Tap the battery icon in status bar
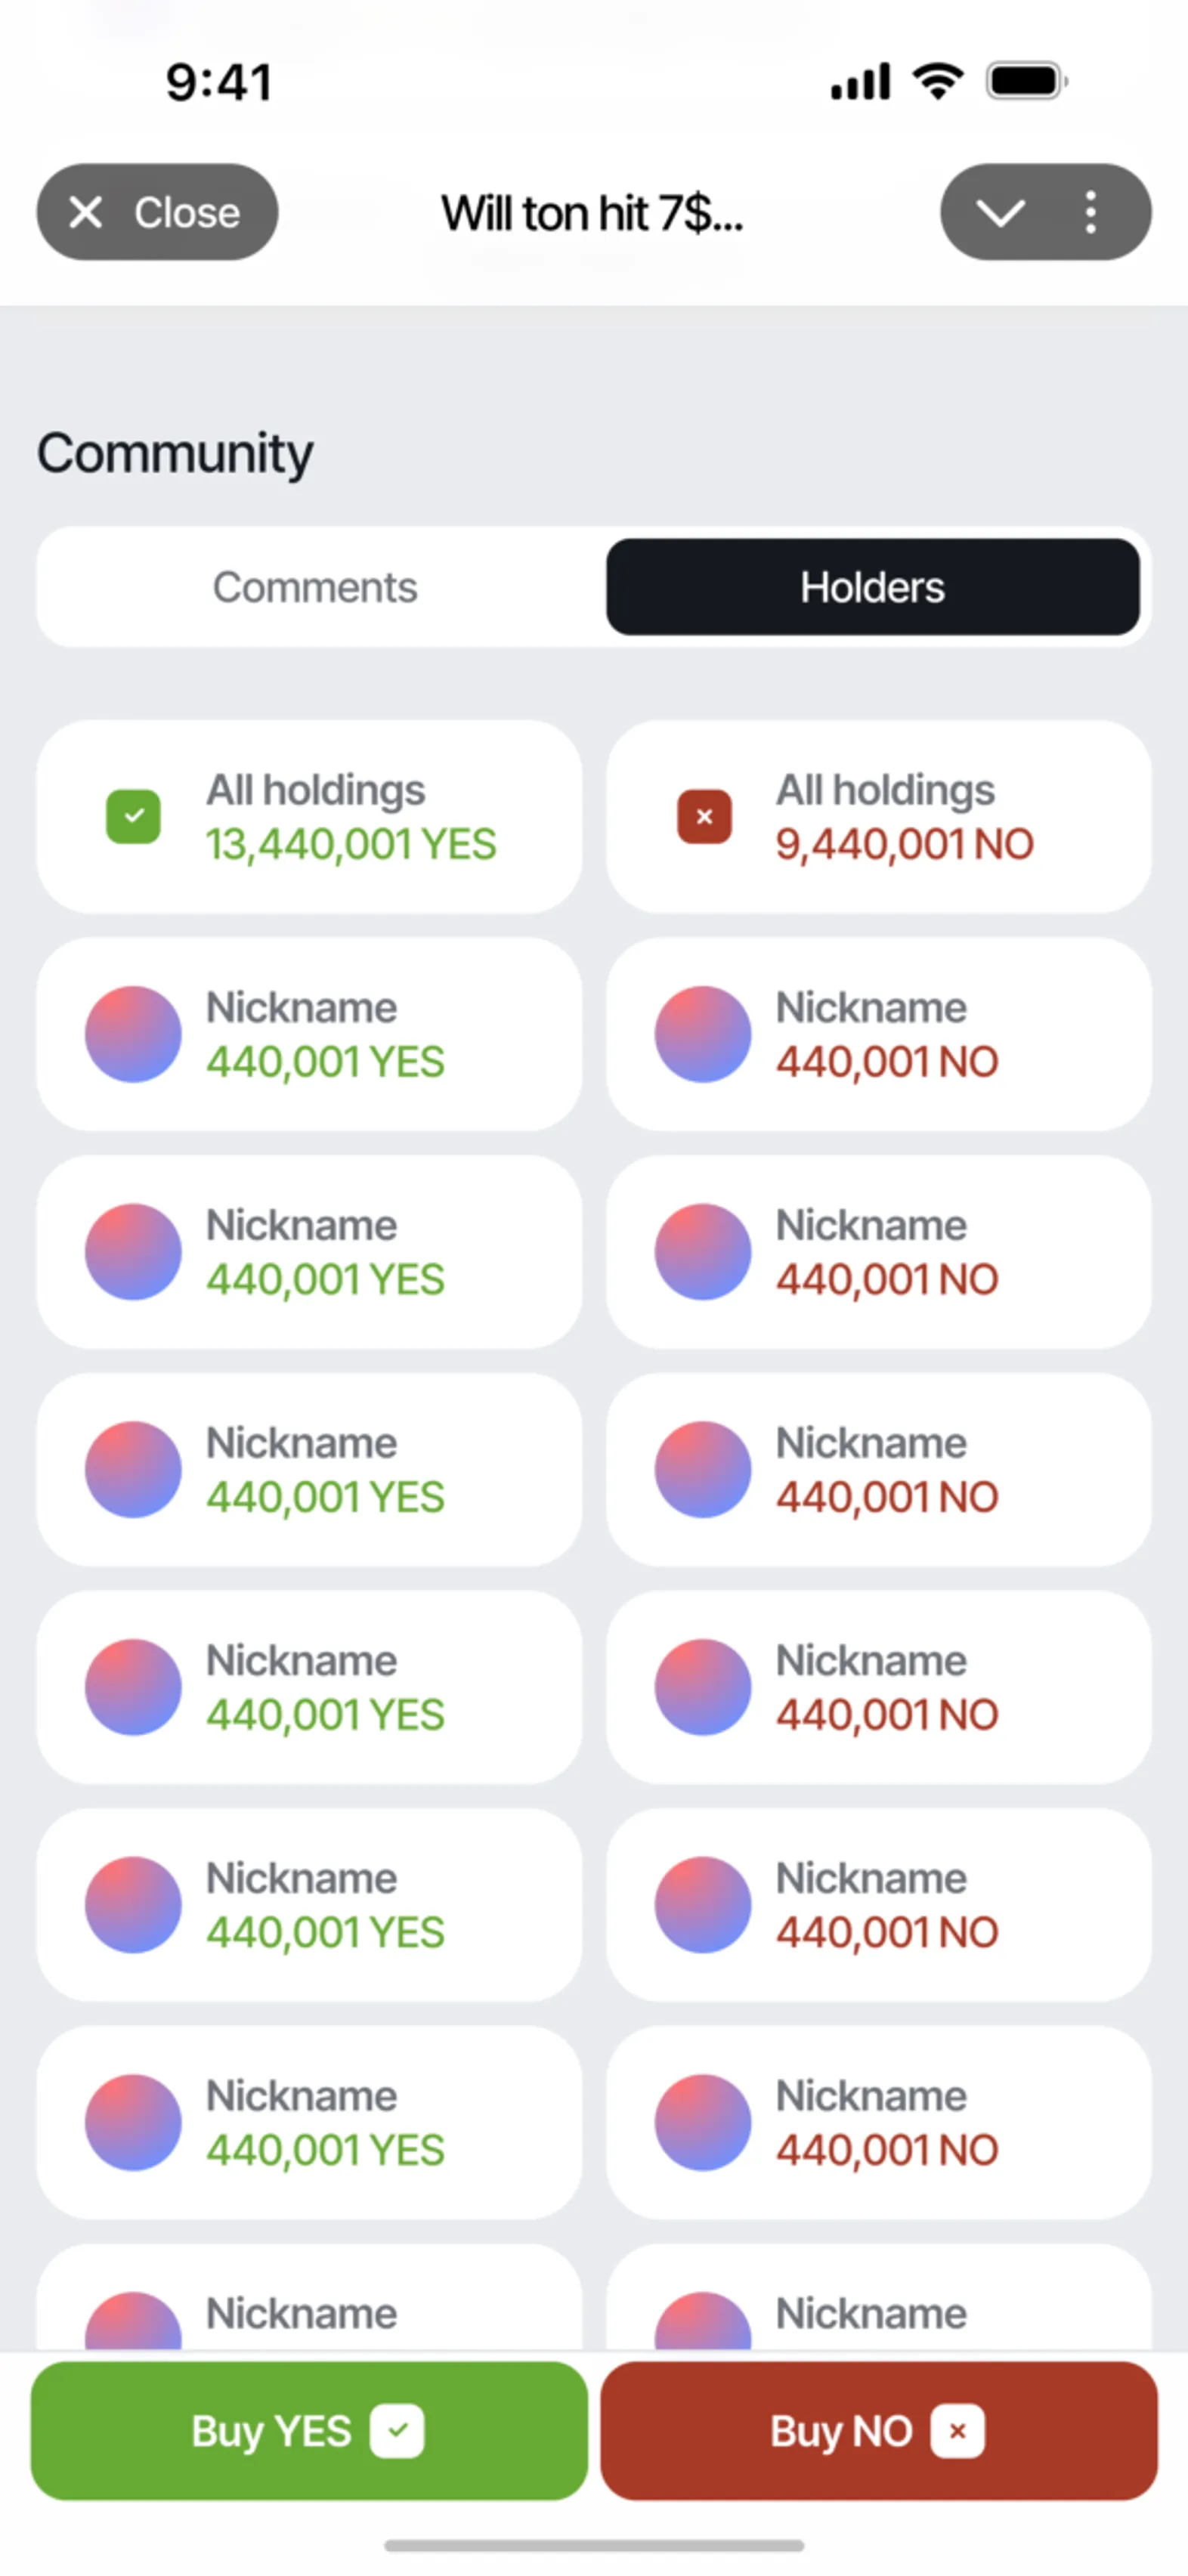The width and height of the screenshot is (1188, 2576). pos(1027,81)
